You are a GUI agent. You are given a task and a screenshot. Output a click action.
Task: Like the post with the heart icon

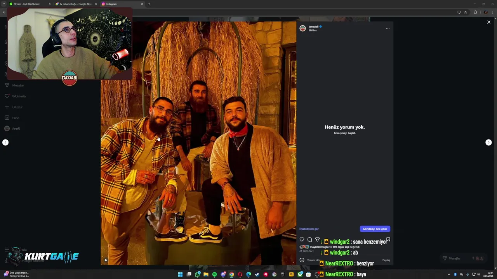click(x=302, y=240)
